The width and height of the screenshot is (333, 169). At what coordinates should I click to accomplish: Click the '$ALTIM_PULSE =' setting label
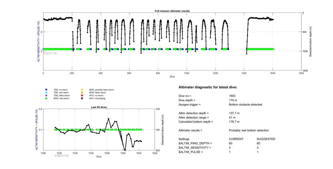tap(191, 152)
